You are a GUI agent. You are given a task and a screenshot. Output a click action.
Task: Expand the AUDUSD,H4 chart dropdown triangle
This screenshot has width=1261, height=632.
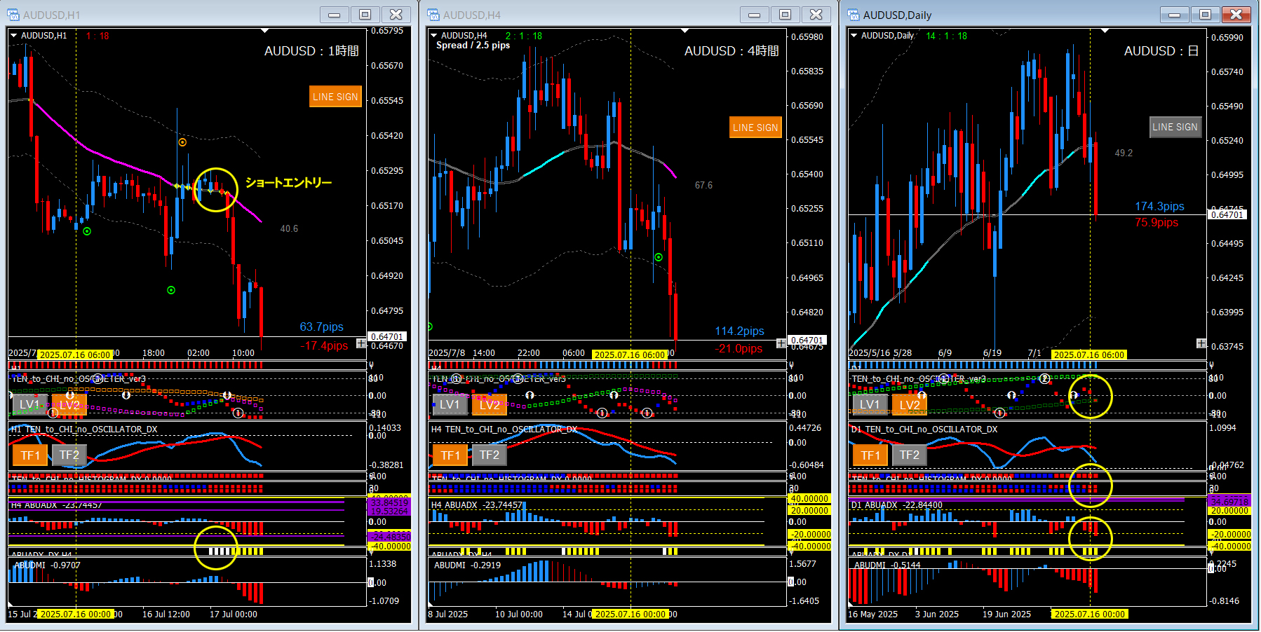pyautogui.click(x=434, y=35)
